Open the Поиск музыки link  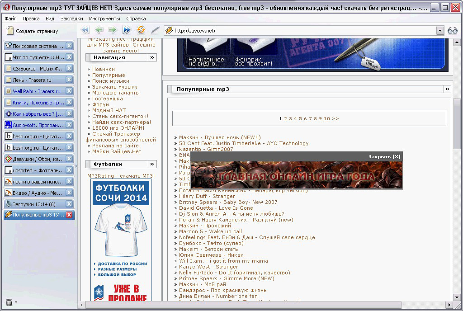point(110,81)
